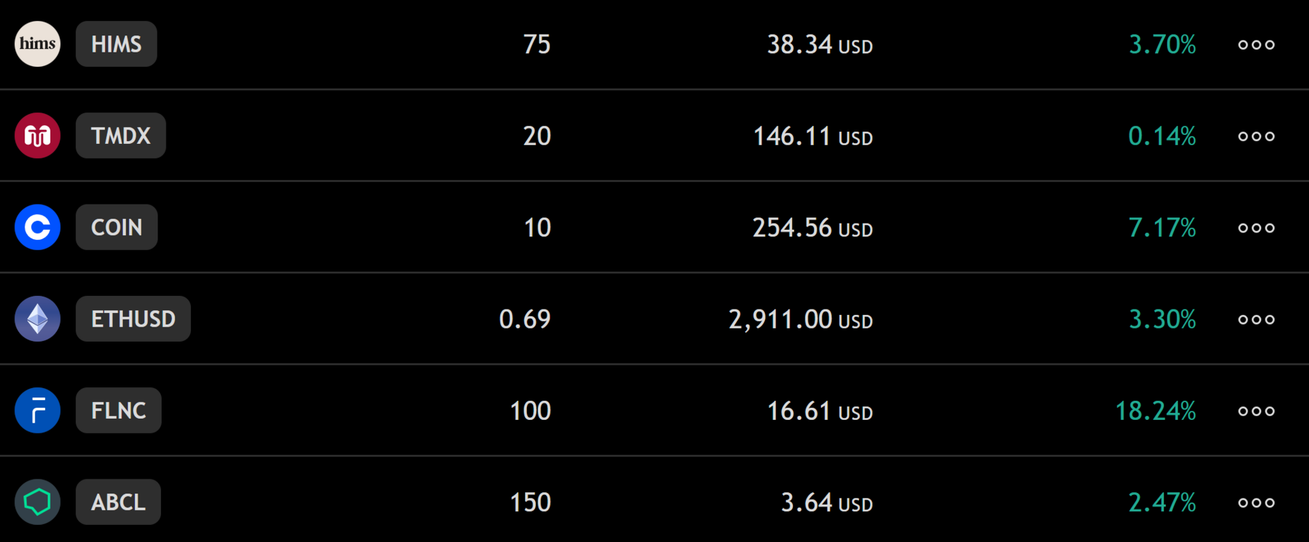Click the AbCellera logo icon
This screenshot has width=1309, height=542.
point(37,502)
